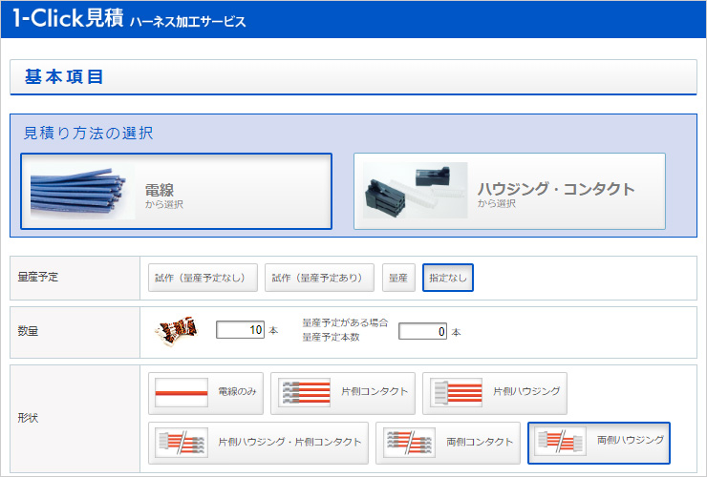This screenshot has width=707, height=477.
Task: Click the 片側ハウジング・片側コンタクト shape icon
Action: [182, 443]
